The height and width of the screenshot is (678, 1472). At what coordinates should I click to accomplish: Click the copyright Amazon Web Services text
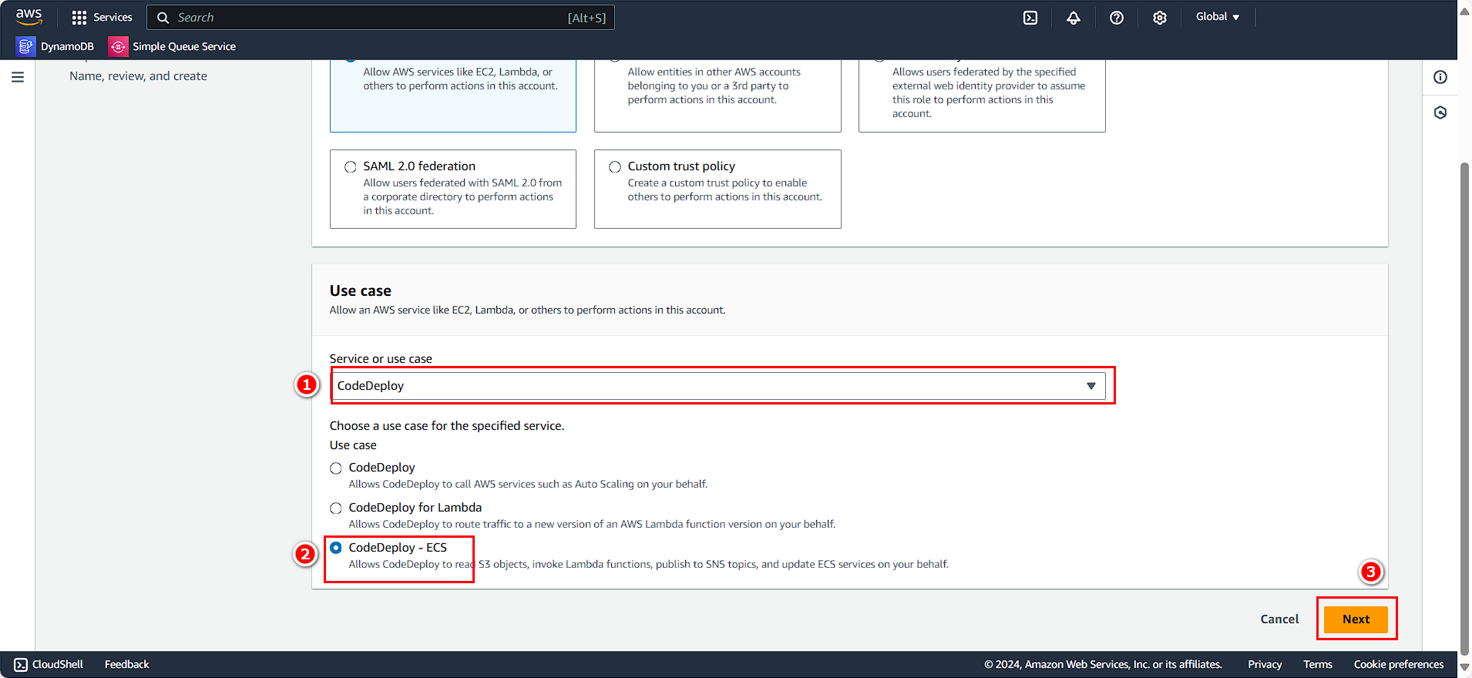1103,664
